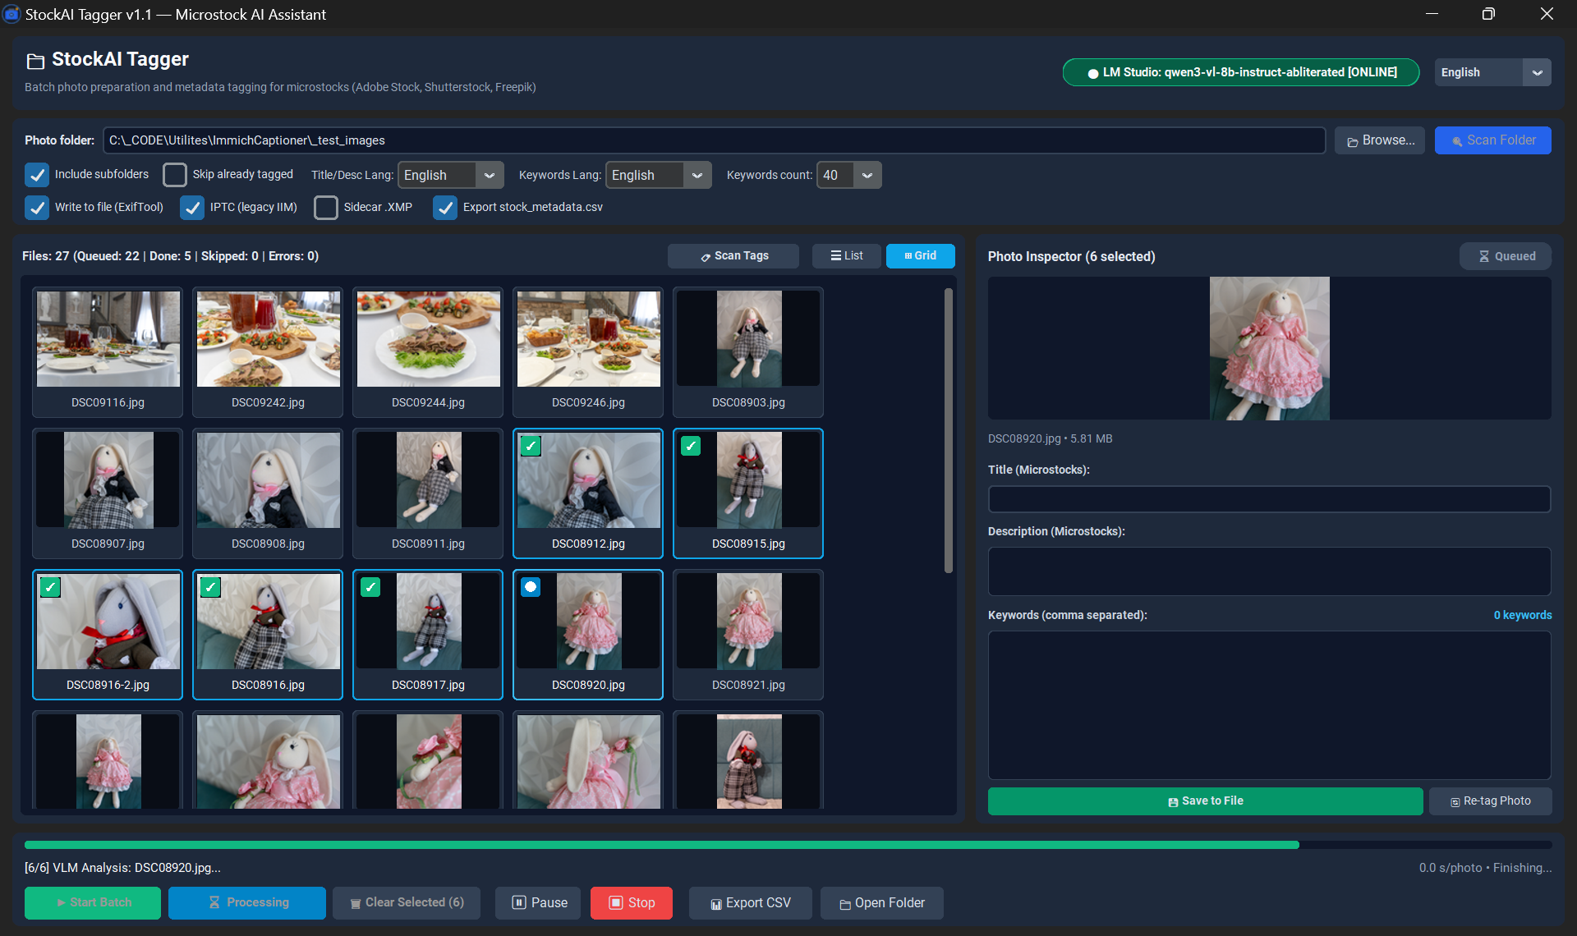
Task: Click the folder icon beside StockAI Tagger title
Action: pyautogui.click(x=35, y=61)
